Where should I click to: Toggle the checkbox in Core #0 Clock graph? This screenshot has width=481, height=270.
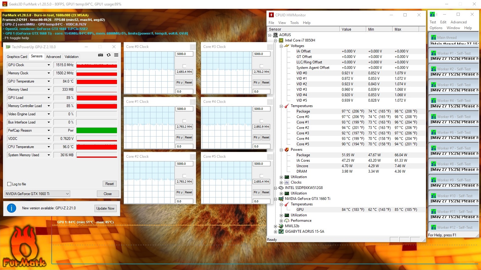tap(184, 66)
